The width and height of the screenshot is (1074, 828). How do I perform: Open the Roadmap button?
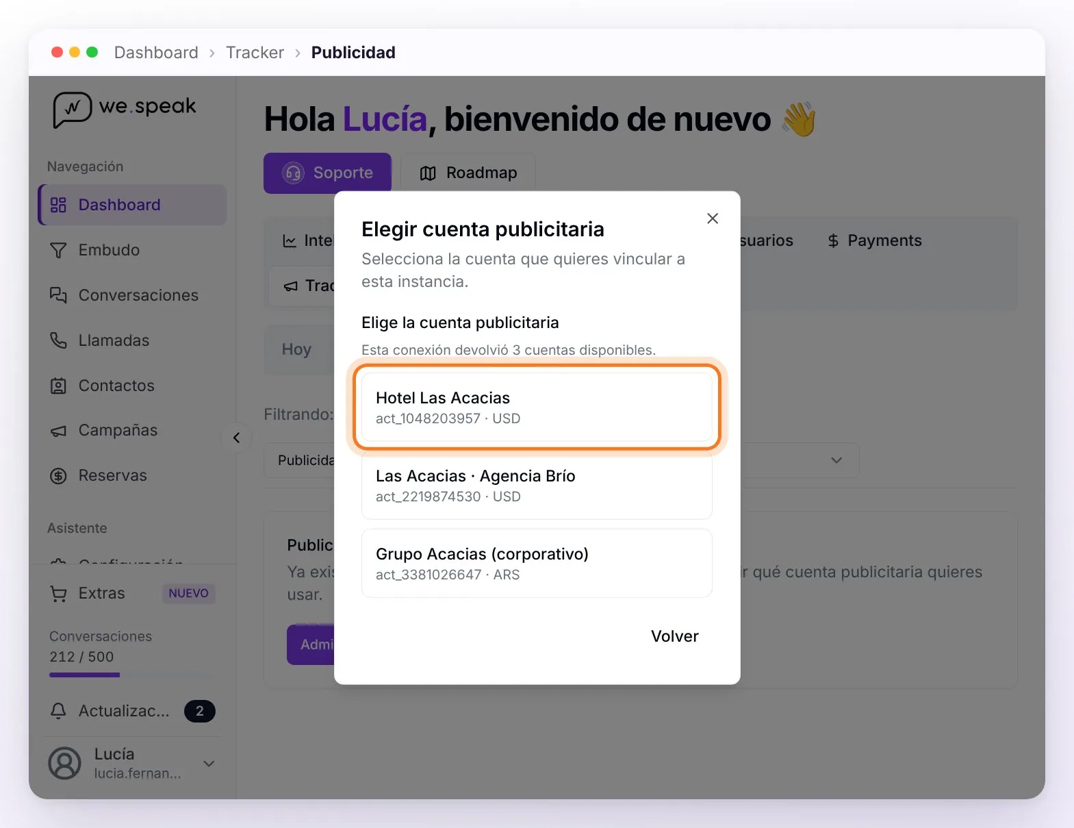click(x=468, y=173)
